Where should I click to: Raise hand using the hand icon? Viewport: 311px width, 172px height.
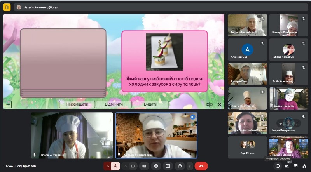pyautogui.click(x=180, y=166)
